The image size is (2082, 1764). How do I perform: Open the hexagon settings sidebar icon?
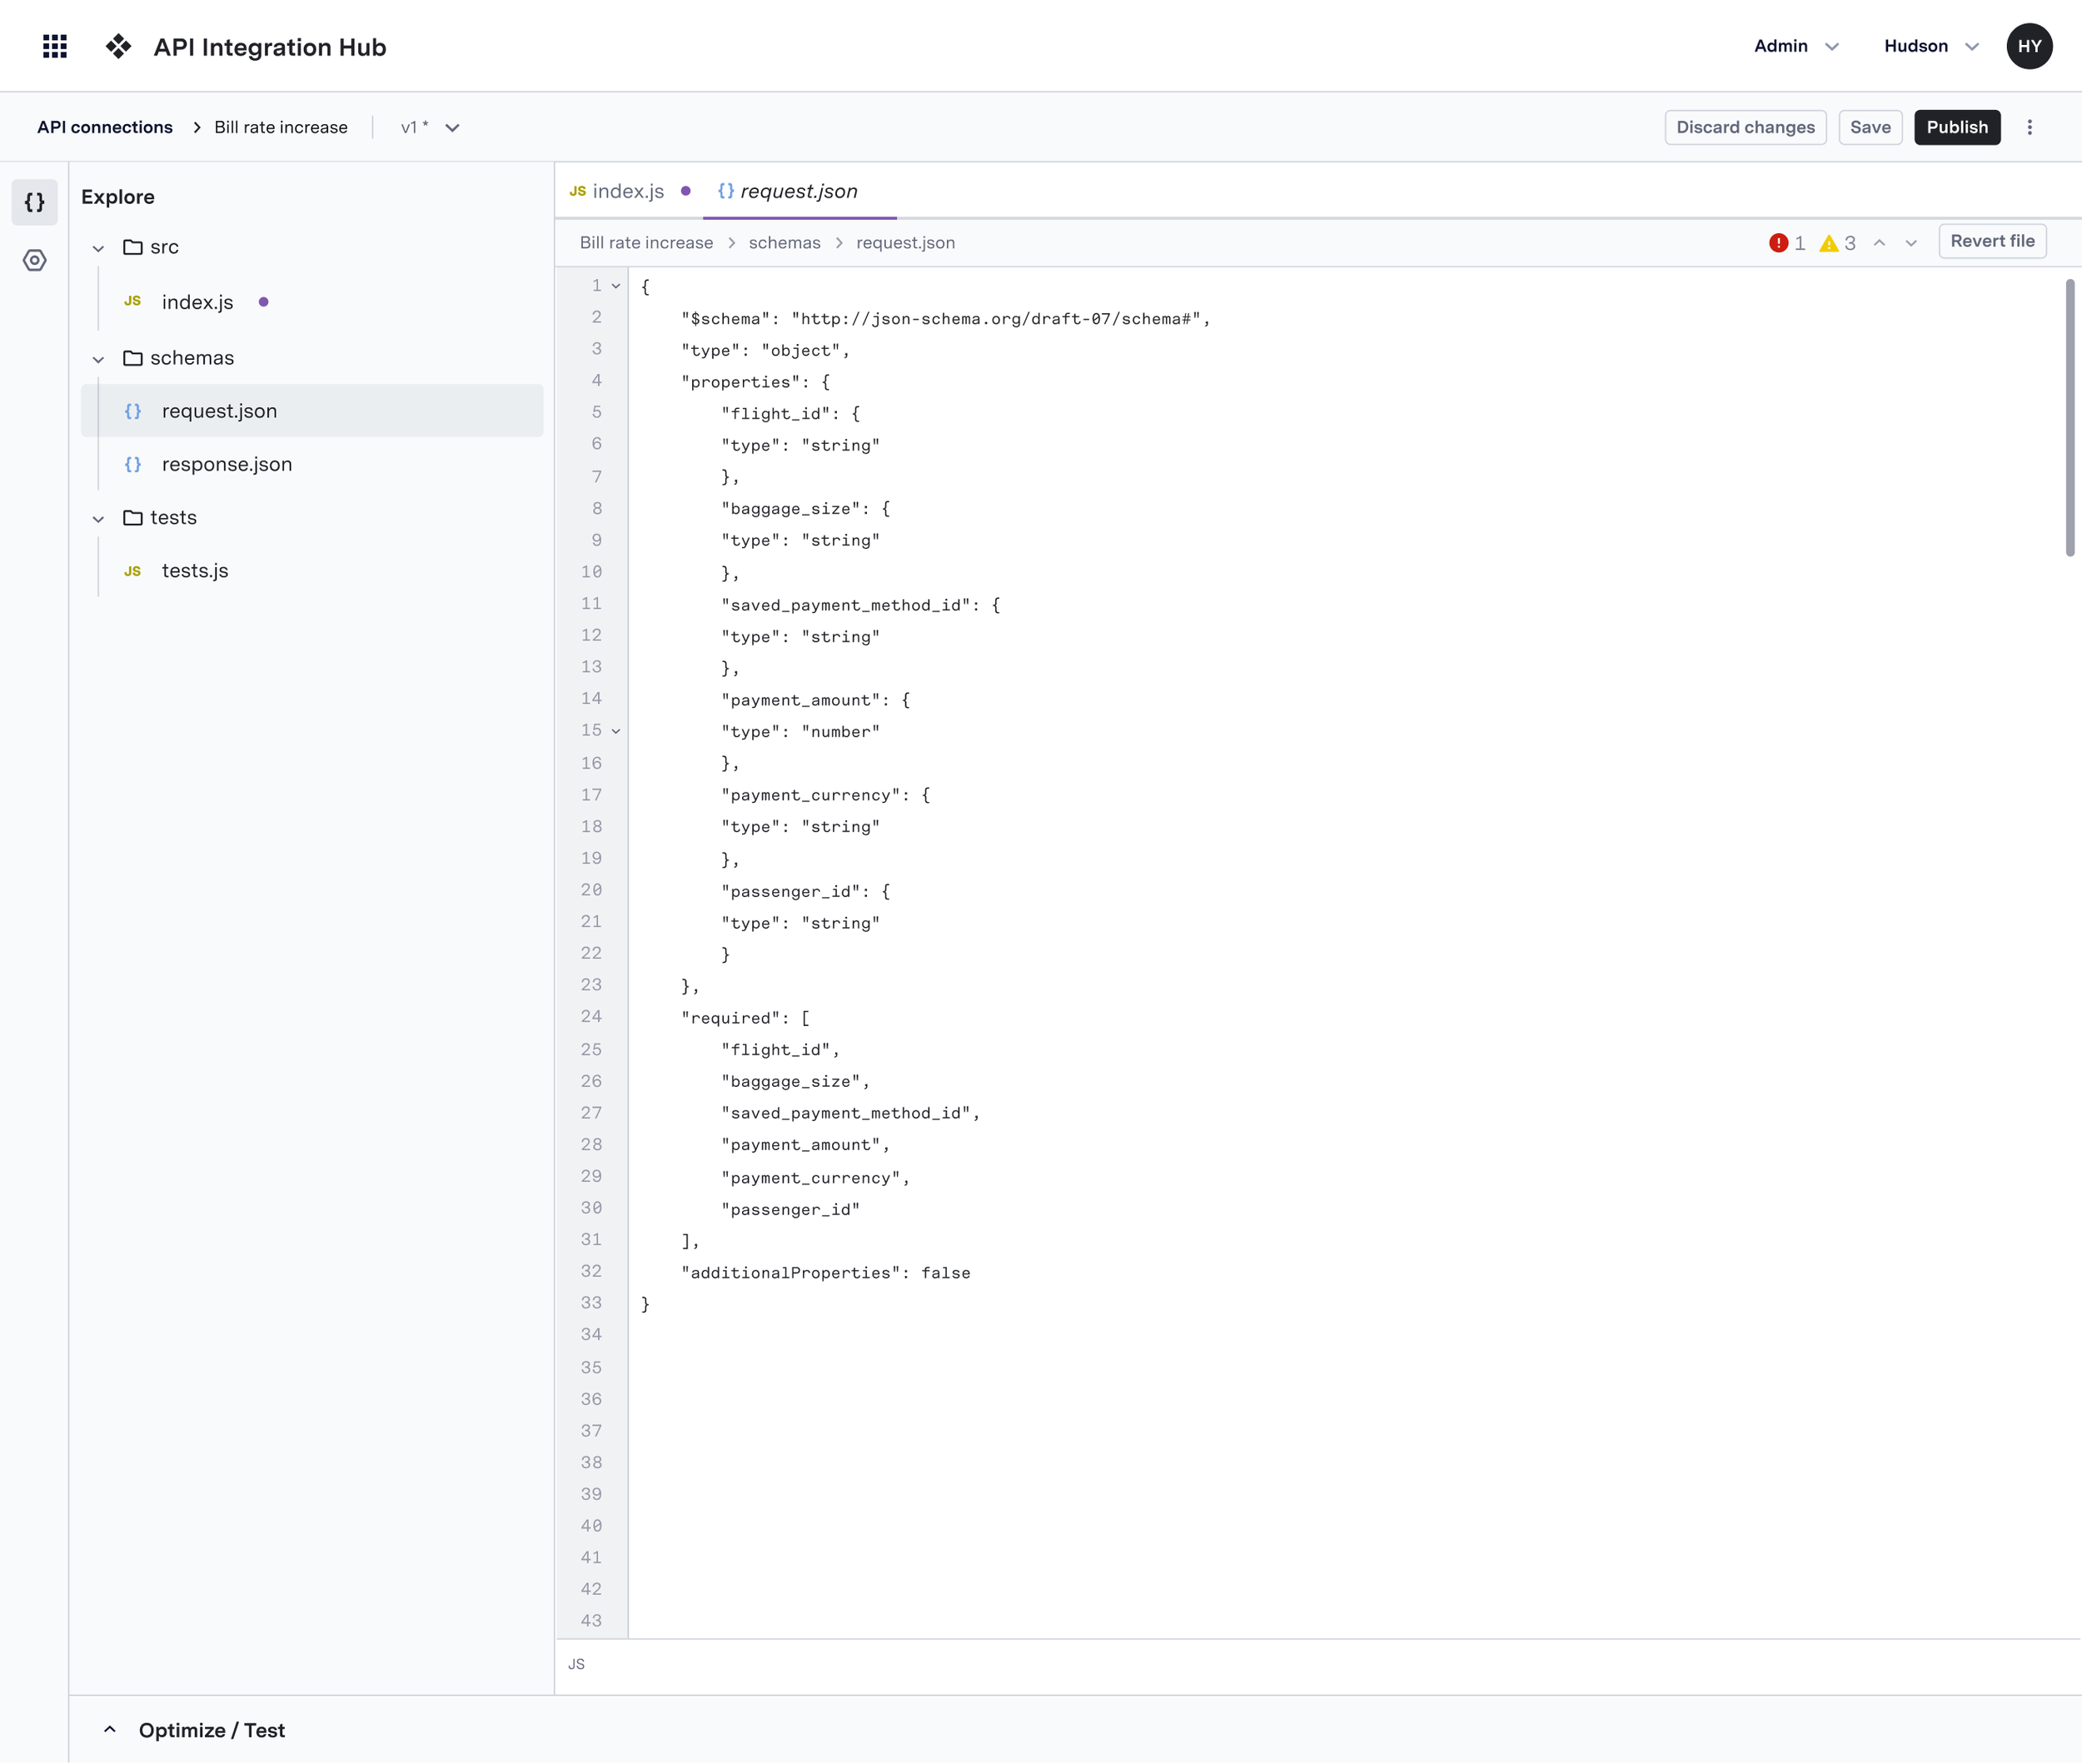[x=35, y=261]
